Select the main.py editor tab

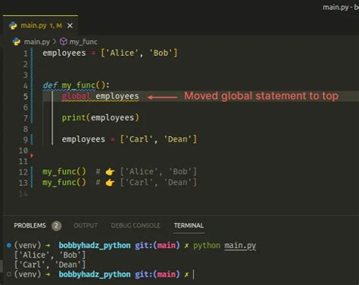click(40, 26)
